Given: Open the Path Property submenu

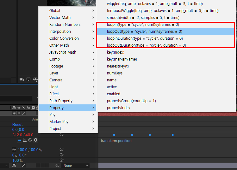Looking at the screenshot, I should coord(67,101).
